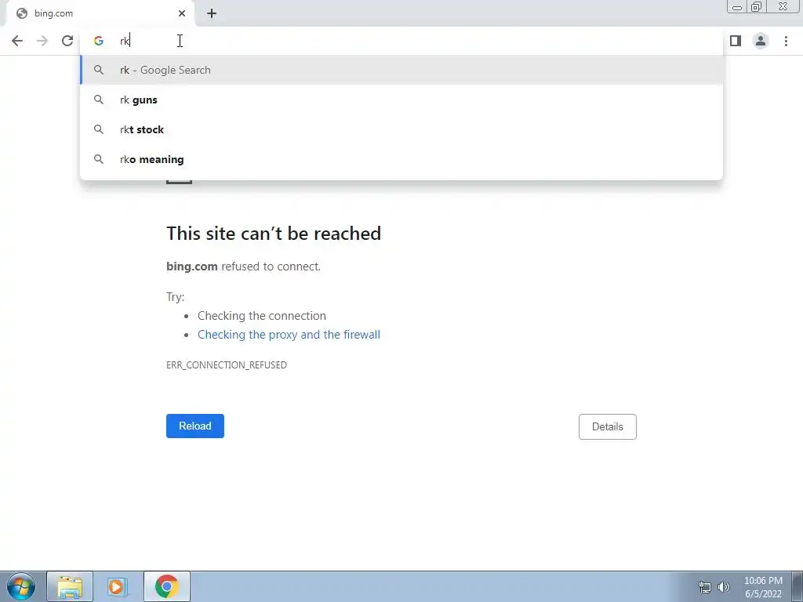Screen dimensions: 803x602
Task: Click the taskbar clock showing 10:06 PM
Action: click(763, 587)
